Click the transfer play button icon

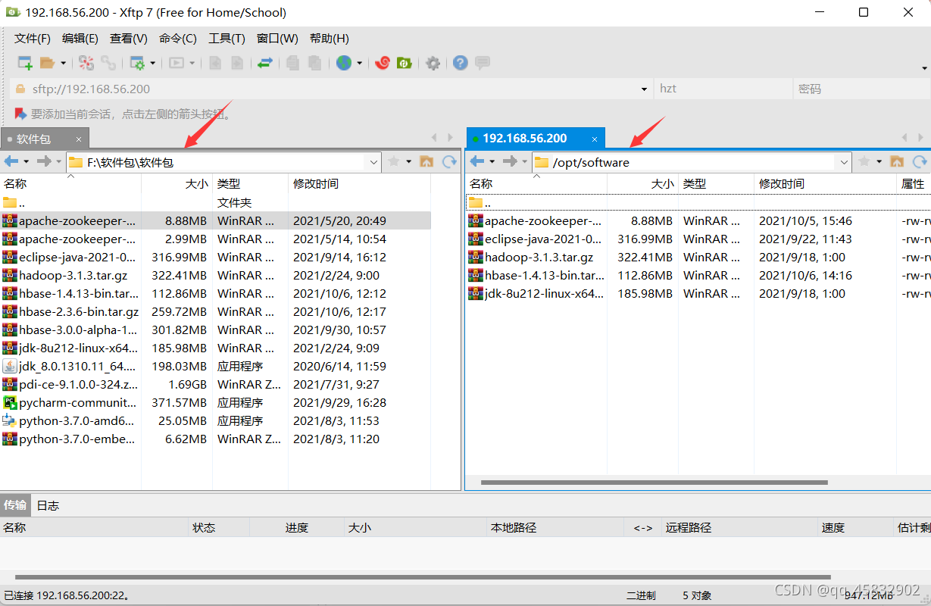click(x=177, y=63)
